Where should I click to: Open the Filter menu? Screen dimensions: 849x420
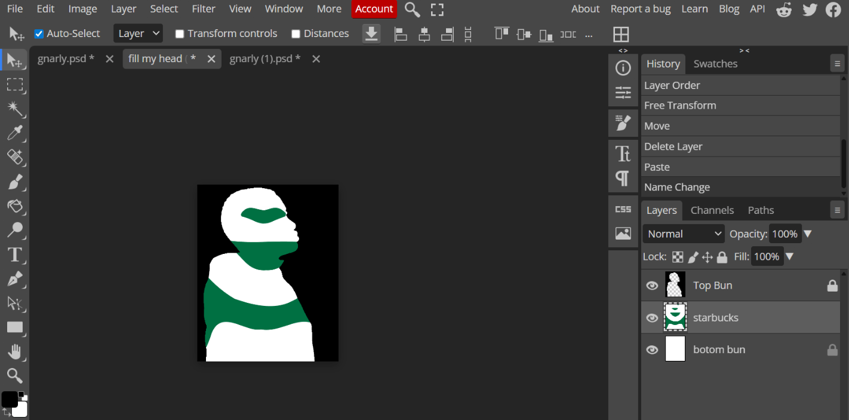pyautogui.click(x=204, y=9)
